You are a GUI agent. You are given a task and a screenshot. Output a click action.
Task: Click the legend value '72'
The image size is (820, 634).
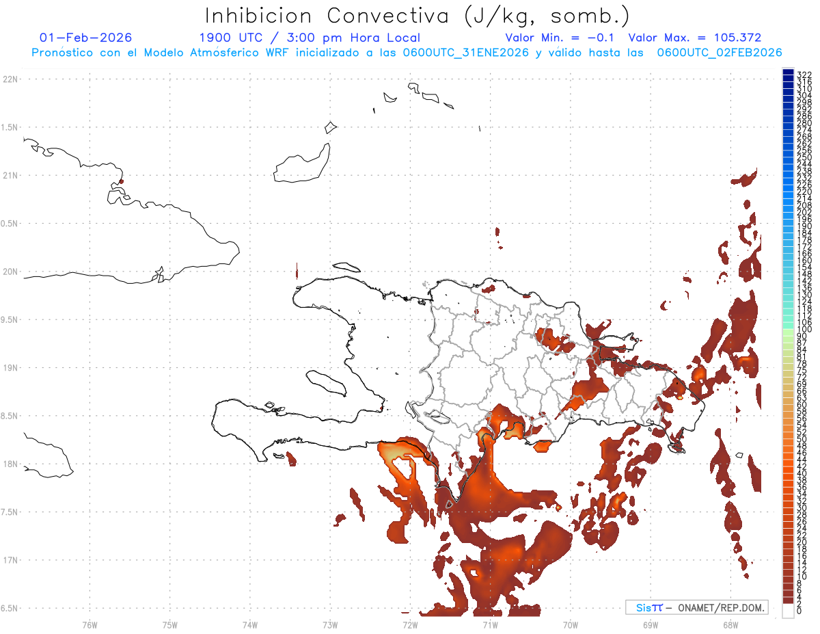[802, 377]
